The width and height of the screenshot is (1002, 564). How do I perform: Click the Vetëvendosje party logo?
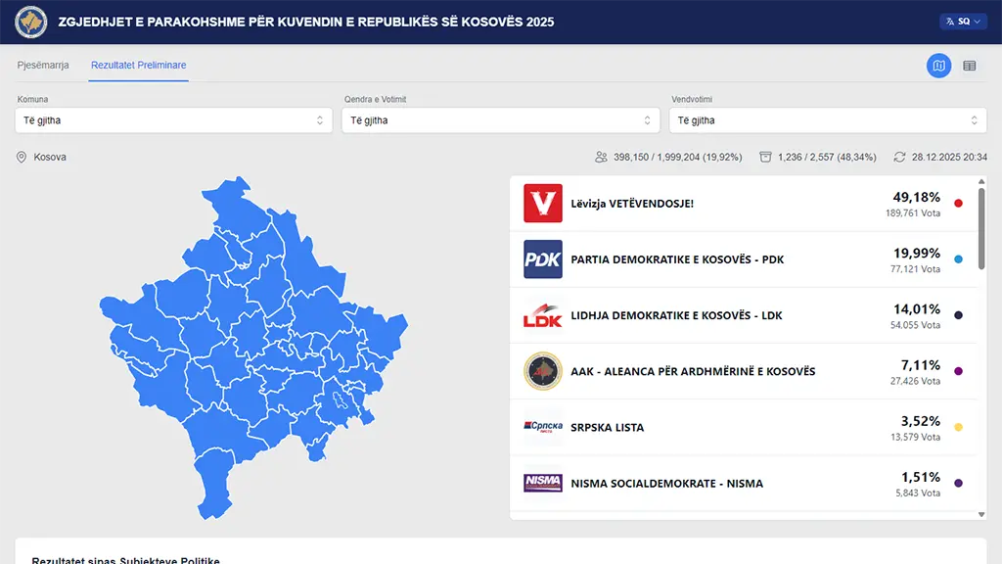tap(543, 204)
